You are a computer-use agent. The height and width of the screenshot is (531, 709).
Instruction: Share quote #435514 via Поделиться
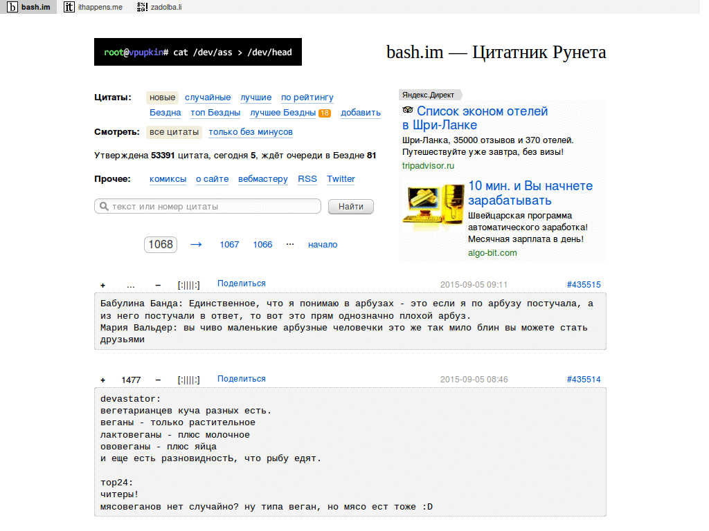click(242, 379)
